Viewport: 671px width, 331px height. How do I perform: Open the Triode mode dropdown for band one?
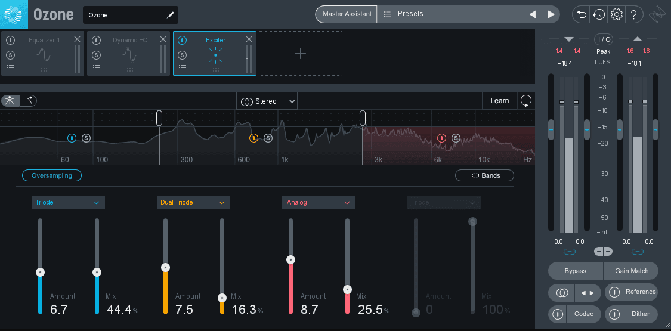[x=68, y=202]
